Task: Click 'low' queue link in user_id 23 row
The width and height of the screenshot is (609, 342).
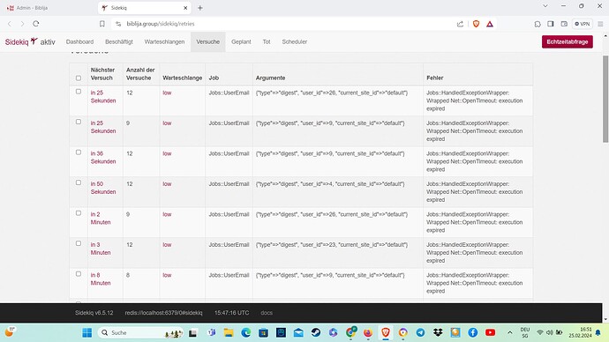Action: coord(167,245)
